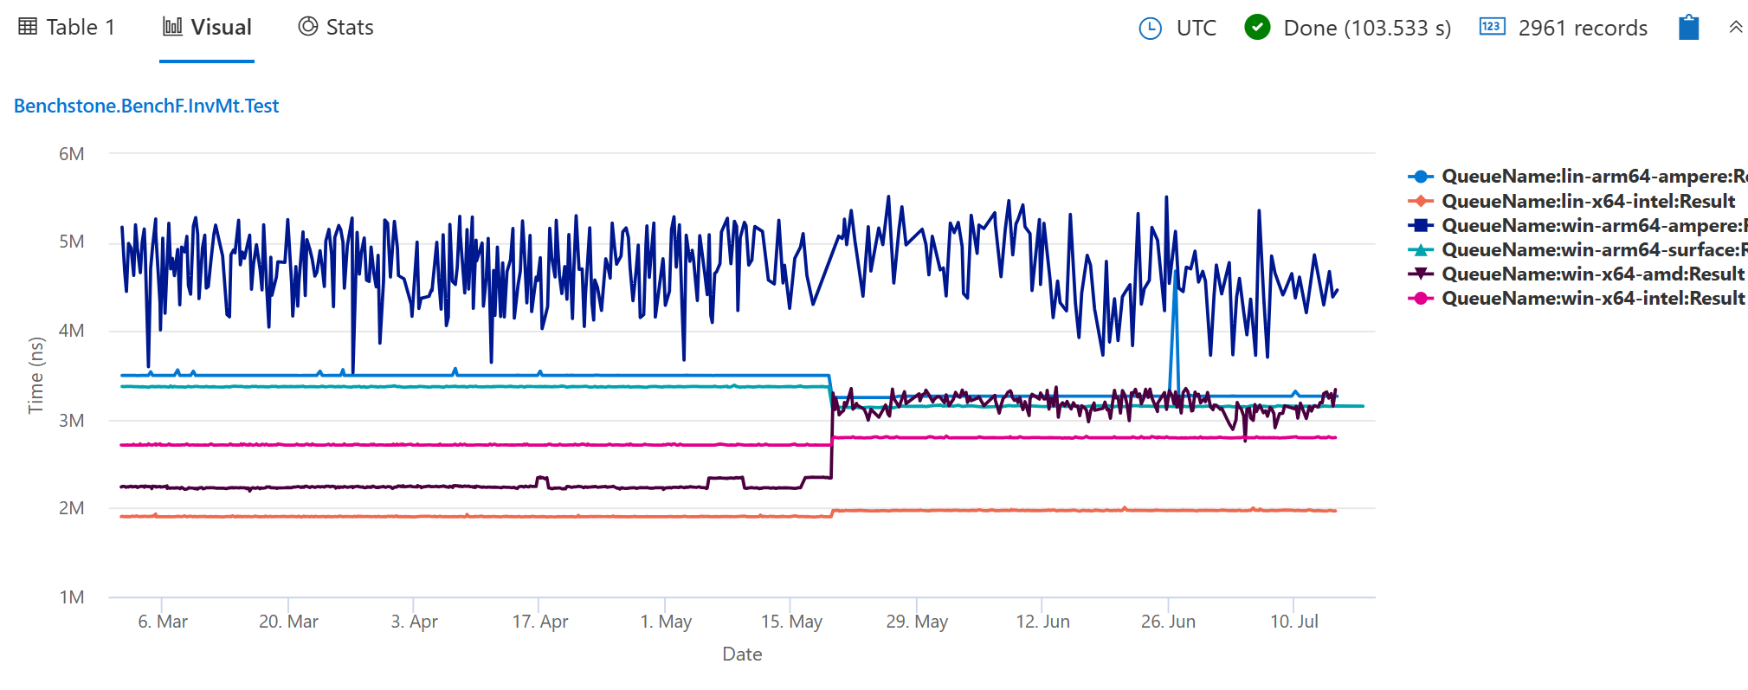Screen dimensions: 1748x690
Task: Click the 123 records count icon
Action: pyautogui.click(x=1492, y=27)
